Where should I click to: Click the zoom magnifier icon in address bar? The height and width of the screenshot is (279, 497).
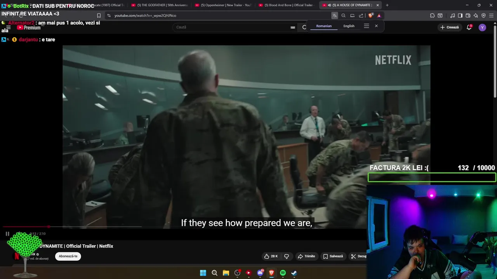click(x=343, y=15)
